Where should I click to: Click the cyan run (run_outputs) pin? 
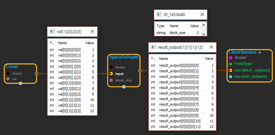coord(230,76)
